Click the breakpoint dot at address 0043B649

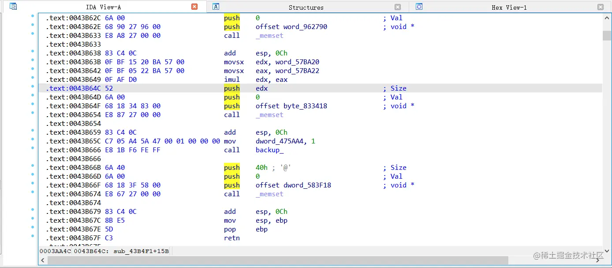tap(33, 77)
